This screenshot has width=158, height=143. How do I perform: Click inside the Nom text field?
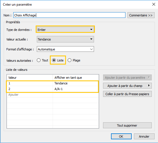[x=69, y=15]
